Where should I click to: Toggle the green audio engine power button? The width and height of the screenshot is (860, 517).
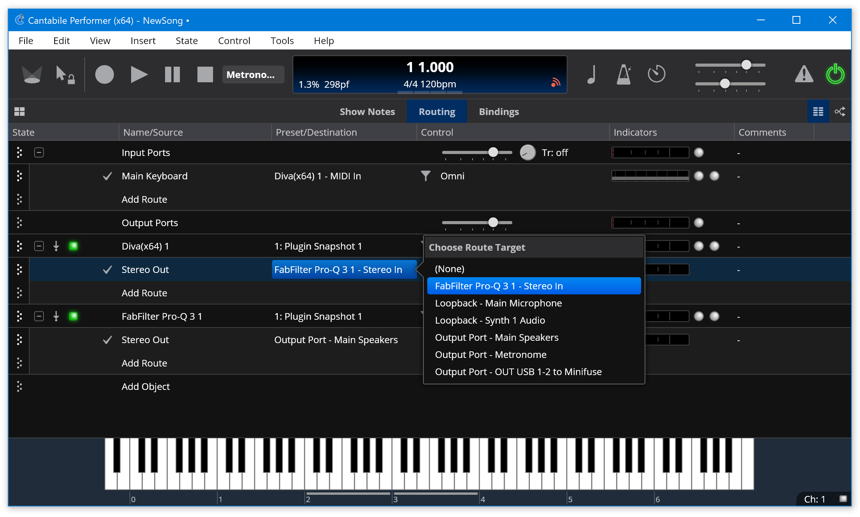click(x=835, y=74)
